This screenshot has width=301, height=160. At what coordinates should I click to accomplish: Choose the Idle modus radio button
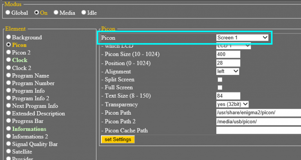click(x=83, y=12)
